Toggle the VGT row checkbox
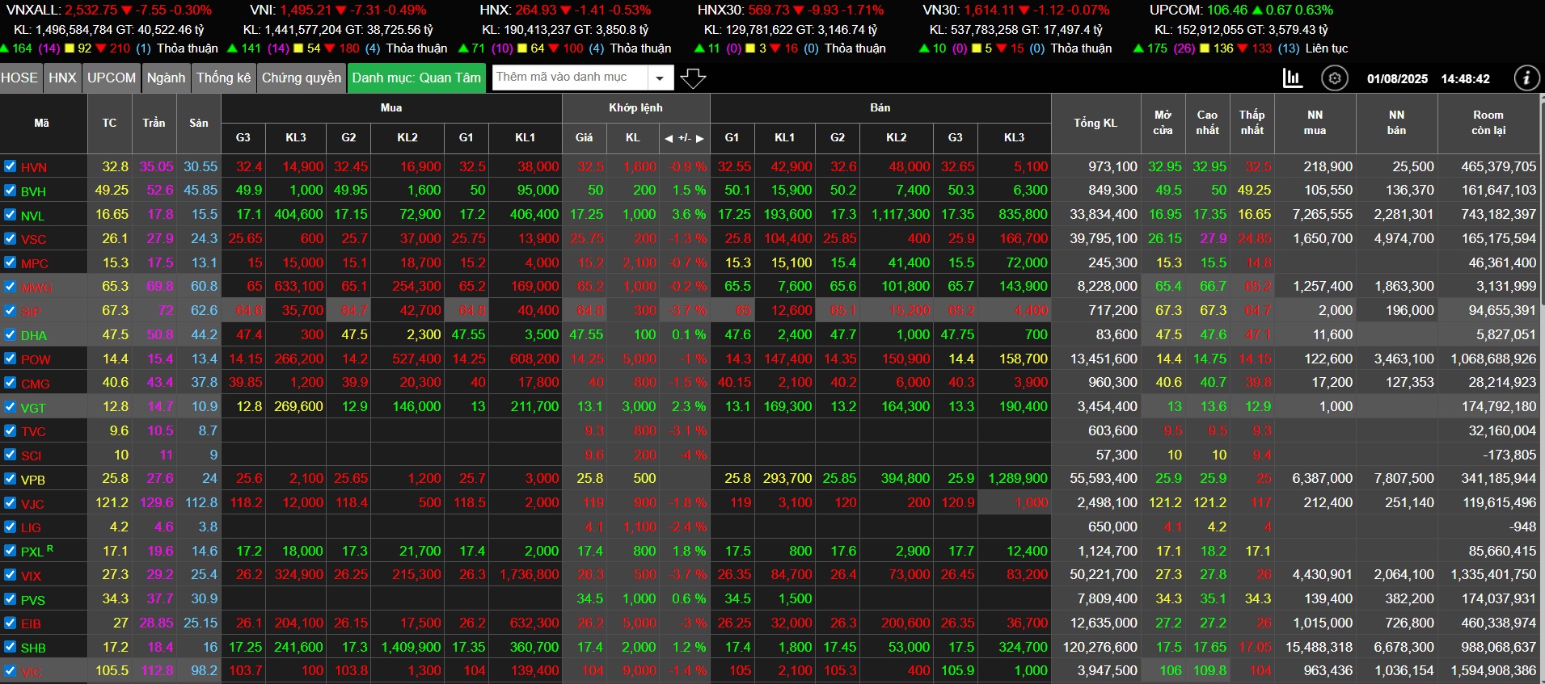The width and height of the screenshot is (1545, 684). (10, 407)
